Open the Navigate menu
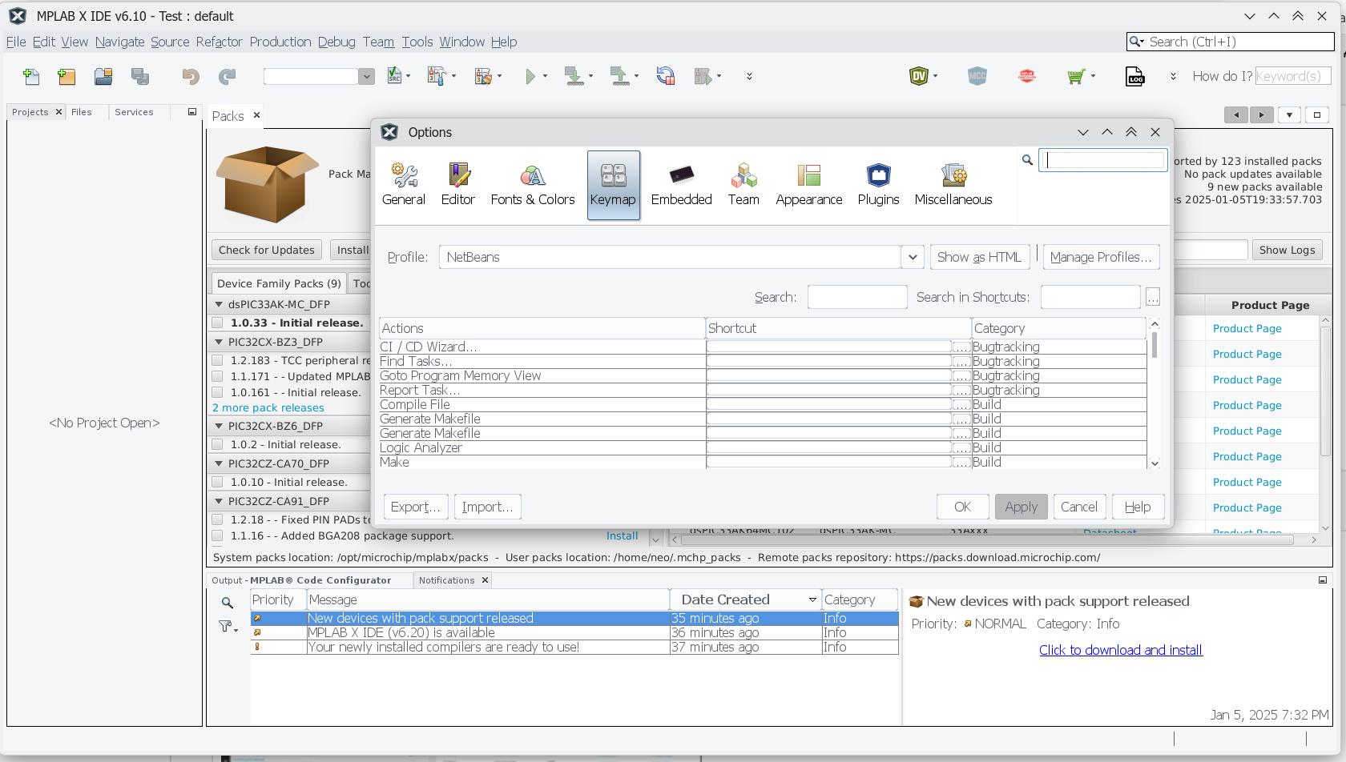Viewport: 1346px width, 762px height. click(x=119, y=42)
